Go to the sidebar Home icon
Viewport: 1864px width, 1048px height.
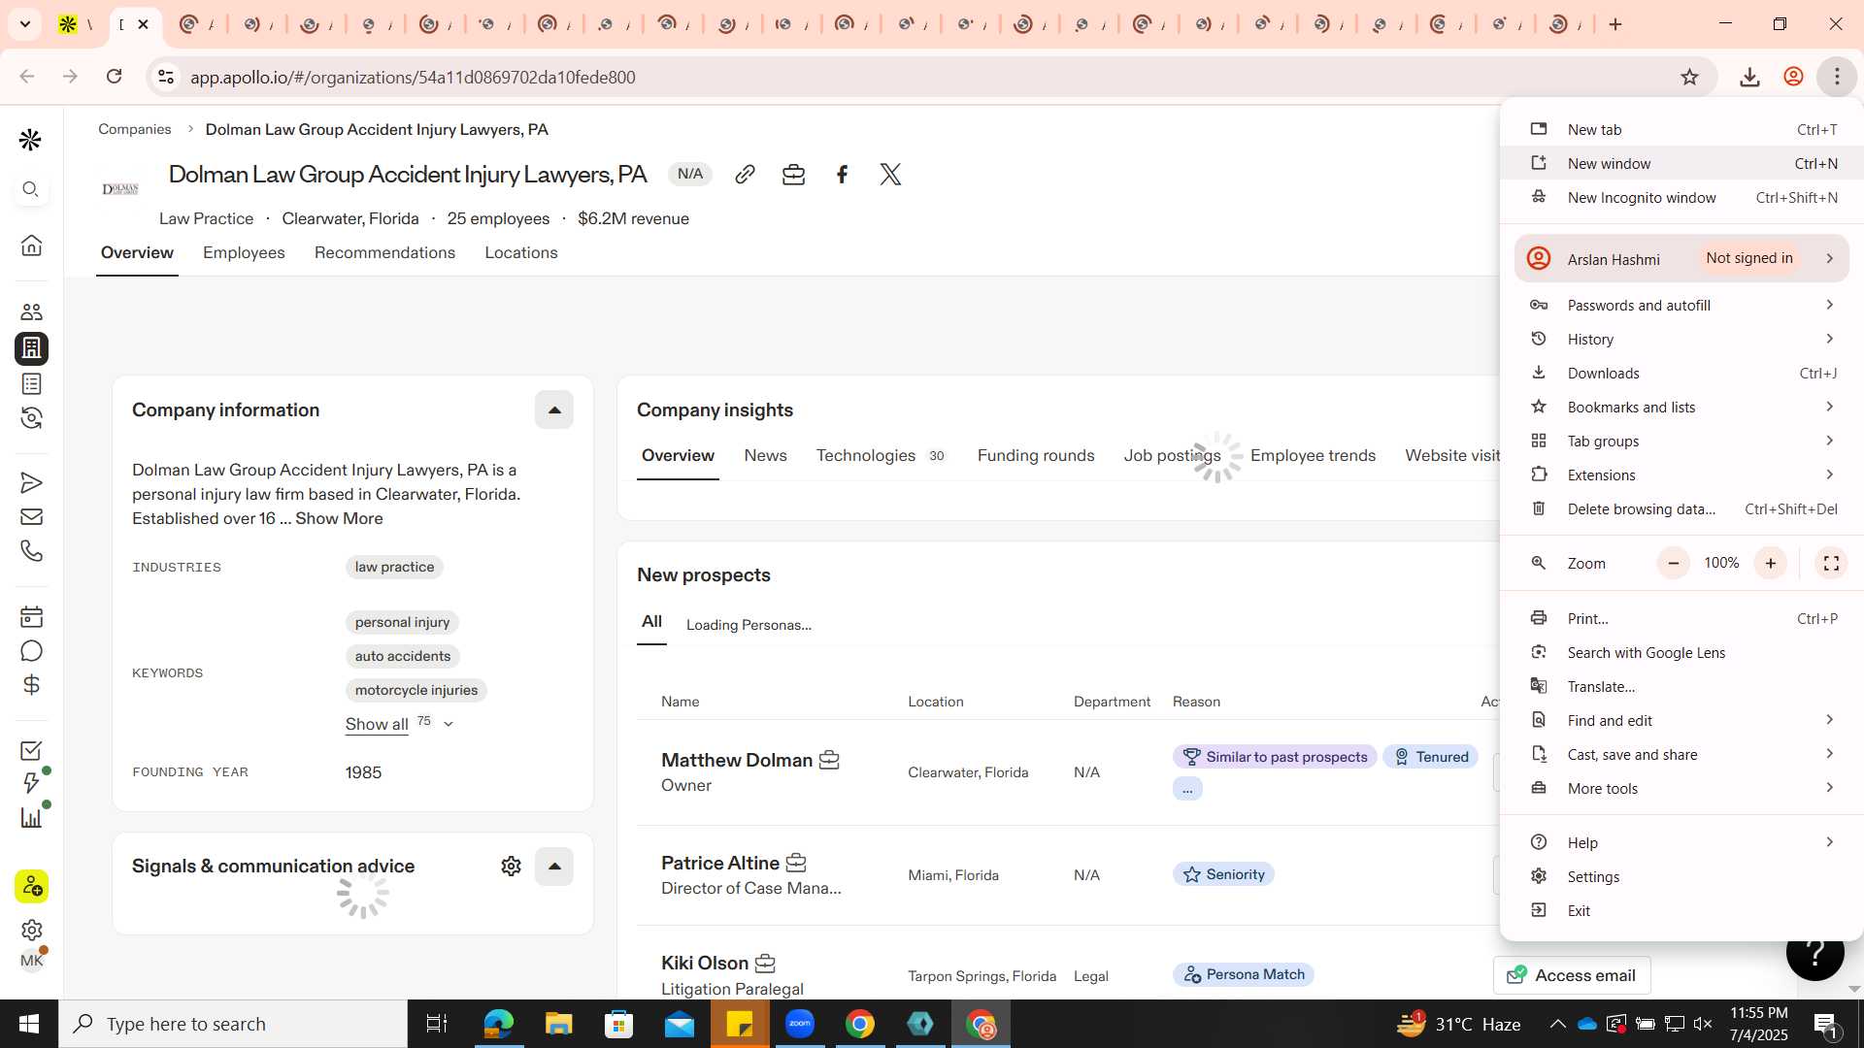point(31,245)
